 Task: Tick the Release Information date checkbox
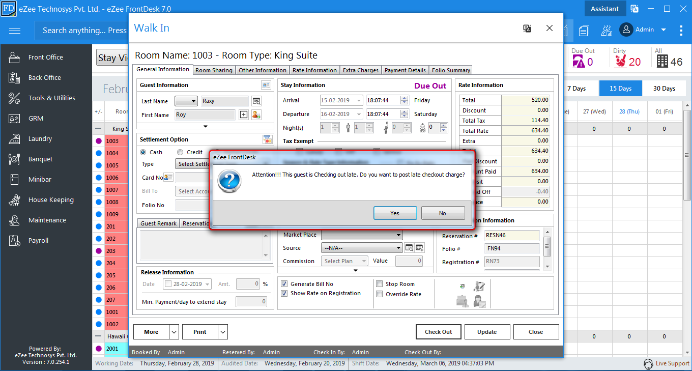point(168,284)
